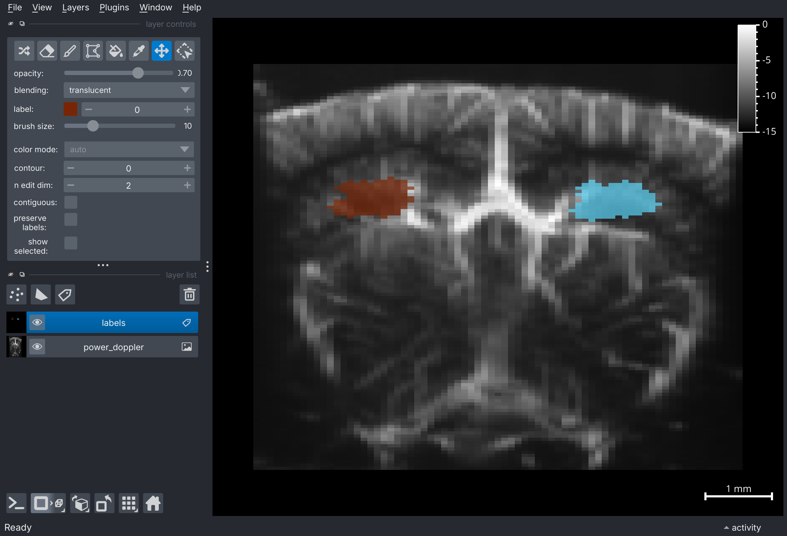This screenshot has width=787, height=536.
Task: Activate the paint brush tool
Action: tap(70, 51)
